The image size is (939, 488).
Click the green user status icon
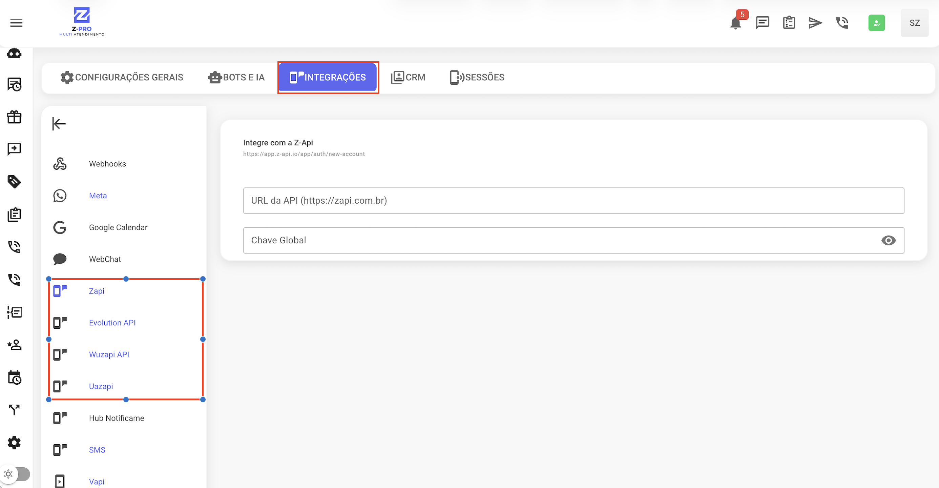click(876, 23)
